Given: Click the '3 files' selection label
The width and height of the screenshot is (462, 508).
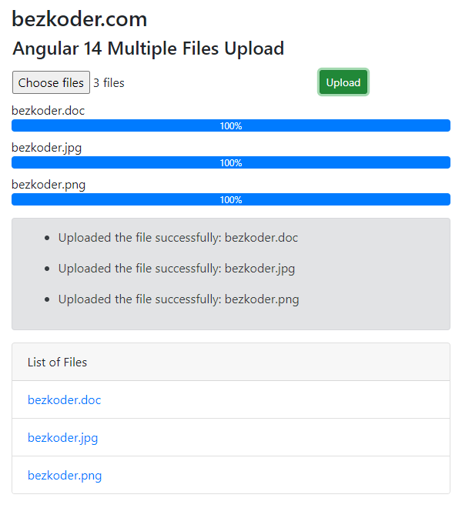Looking at the screenshot, I should (x=109, y=83).
